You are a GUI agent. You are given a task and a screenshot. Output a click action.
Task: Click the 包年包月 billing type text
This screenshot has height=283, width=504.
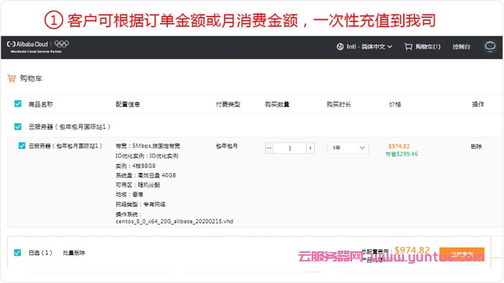pyautogui.click(x=227, y=146)
